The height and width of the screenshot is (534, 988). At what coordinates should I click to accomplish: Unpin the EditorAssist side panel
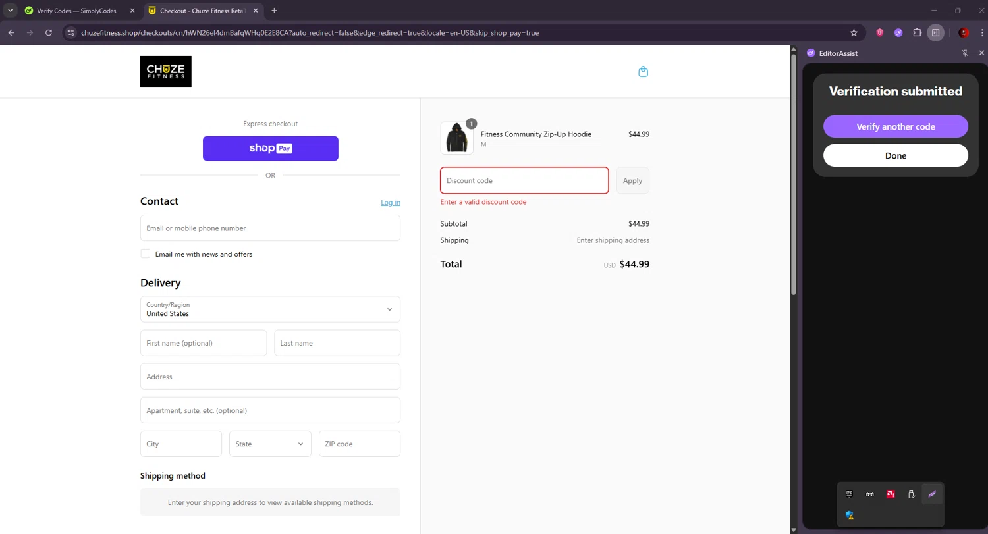pyautogui.click(x=965, y=53)
